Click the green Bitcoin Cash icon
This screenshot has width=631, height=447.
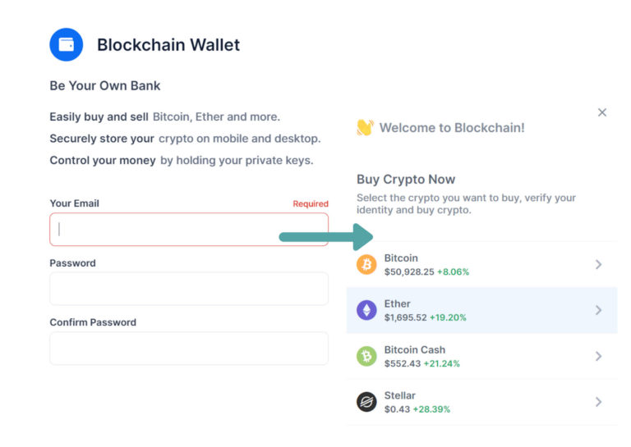point(366,356)
